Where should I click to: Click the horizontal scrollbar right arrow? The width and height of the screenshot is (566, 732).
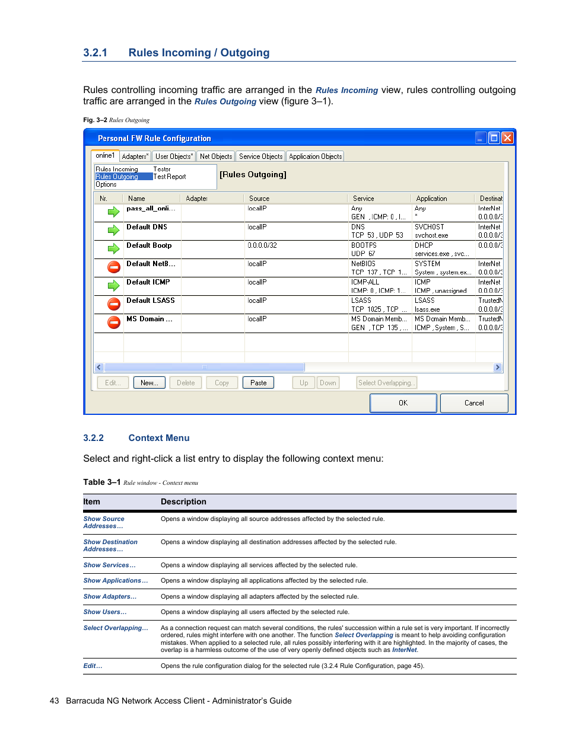pyautogui.click(x=498, y=367)
